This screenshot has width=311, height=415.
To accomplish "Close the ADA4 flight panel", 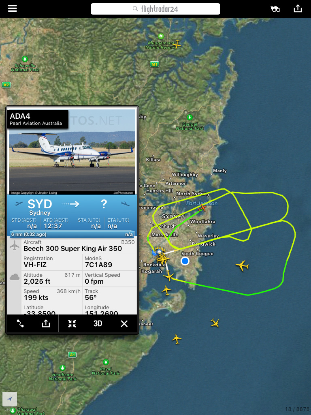I will pyautogui.click(x=124, y=323).
